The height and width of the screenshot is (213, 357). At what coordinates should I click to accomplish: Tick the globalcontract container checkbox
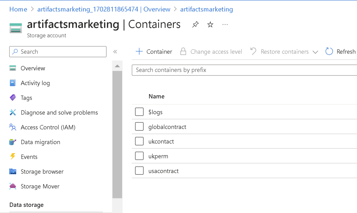click(139, 126)
